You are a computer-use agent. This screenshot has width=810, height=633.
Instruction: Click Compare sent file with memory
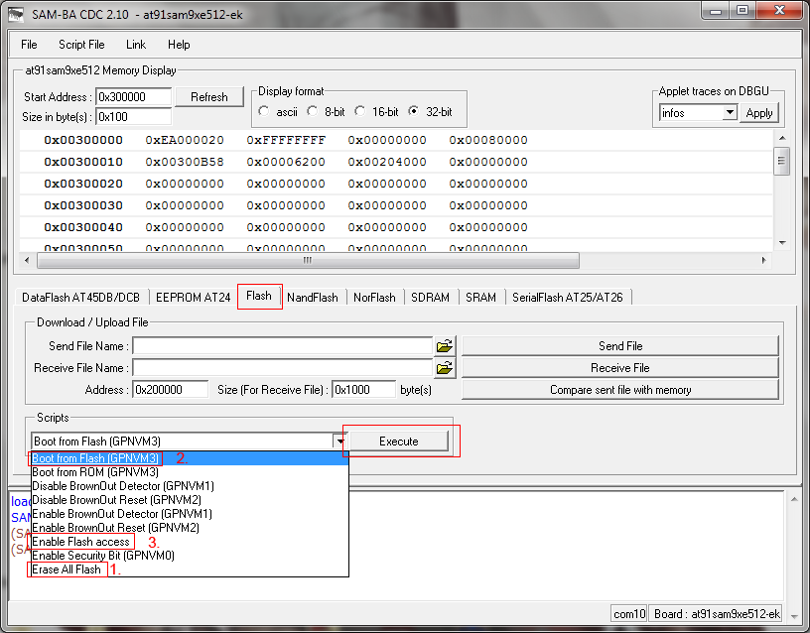coord(620,390)
